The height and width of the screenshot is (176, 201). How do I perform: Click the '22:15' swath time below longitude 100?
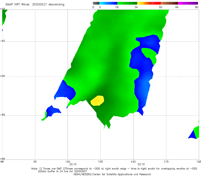point(73,164)
